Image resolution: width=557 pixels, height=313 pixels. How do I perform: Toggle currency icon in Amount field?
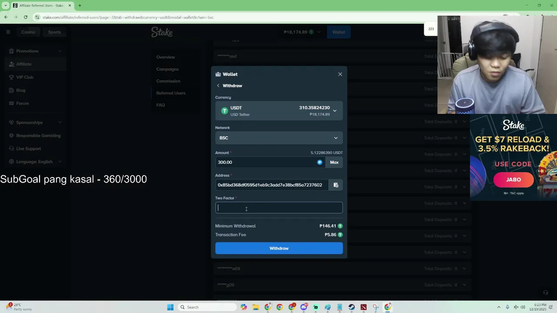coord(319,162)
